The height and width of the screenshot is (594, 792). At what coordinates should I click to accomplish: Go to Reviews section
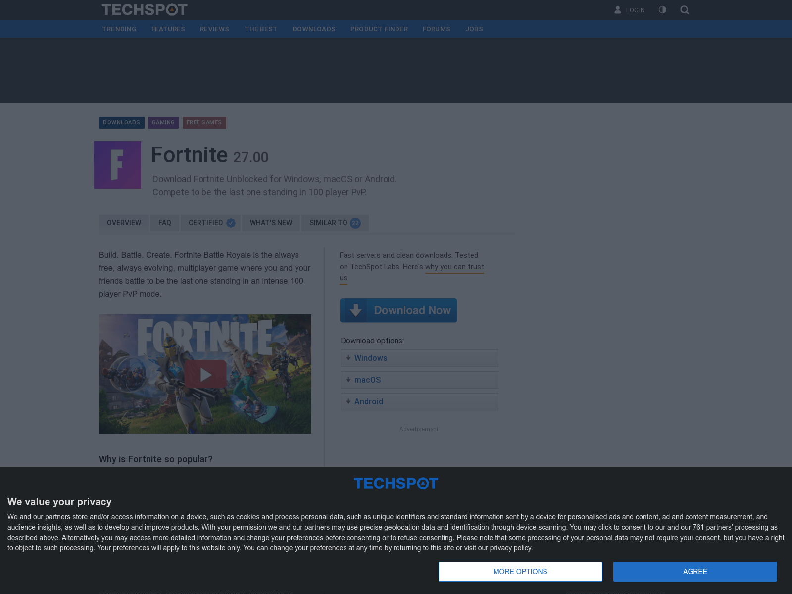point(214,29)
